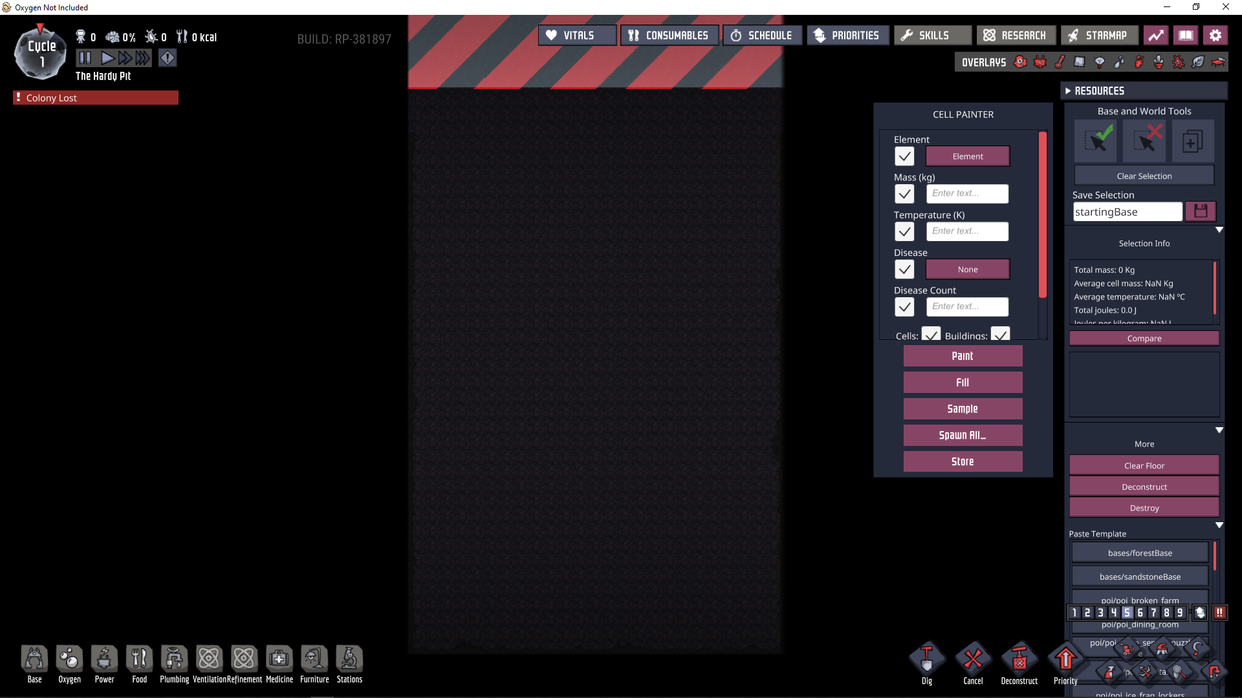Expand the Resources panel
This screenshot has height=698, width=1242.
coord(1068,91)
